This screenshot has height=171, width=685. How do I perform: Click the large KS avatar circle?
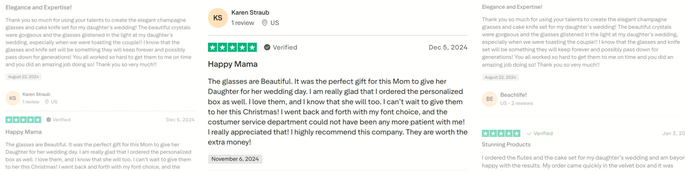(x=218, y=18)
